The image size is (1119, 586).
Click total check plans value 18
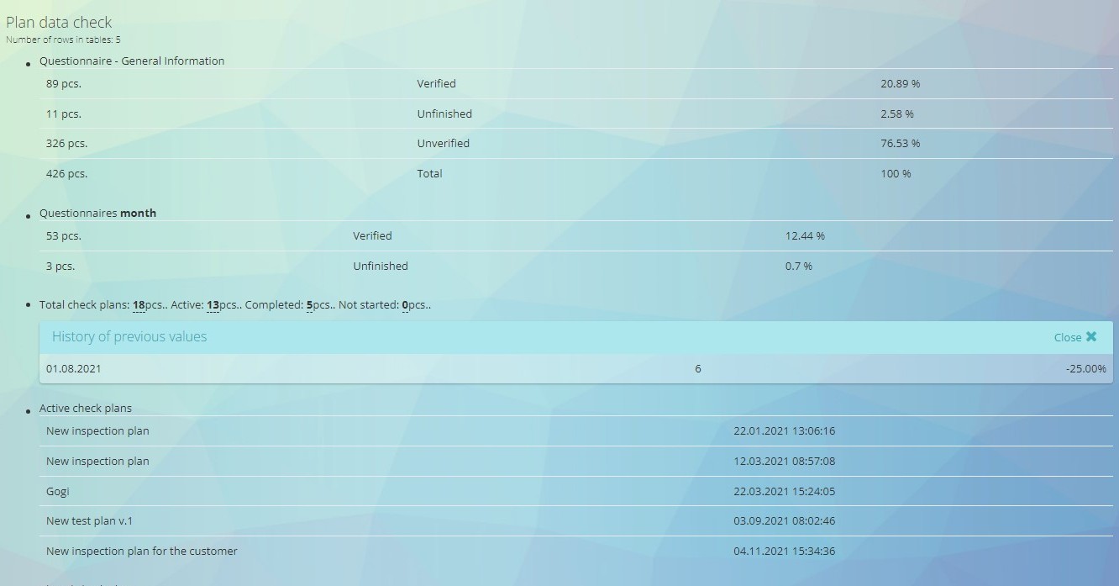pos(139,305)
